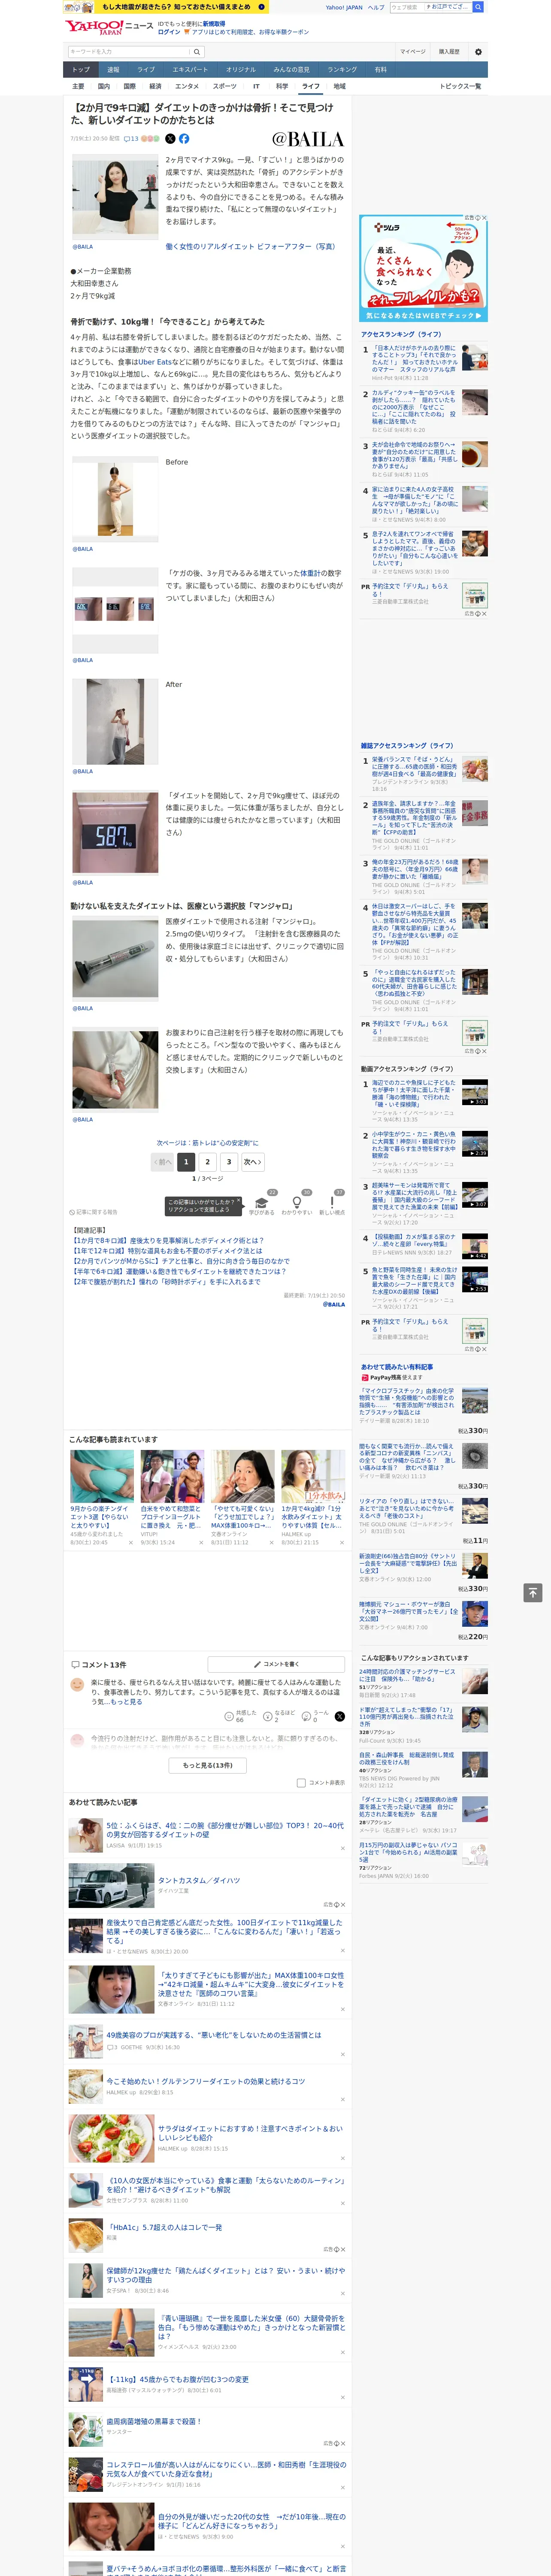Open the 速報 tab
The image size is (551, 2576).
[x=113, y=70]
